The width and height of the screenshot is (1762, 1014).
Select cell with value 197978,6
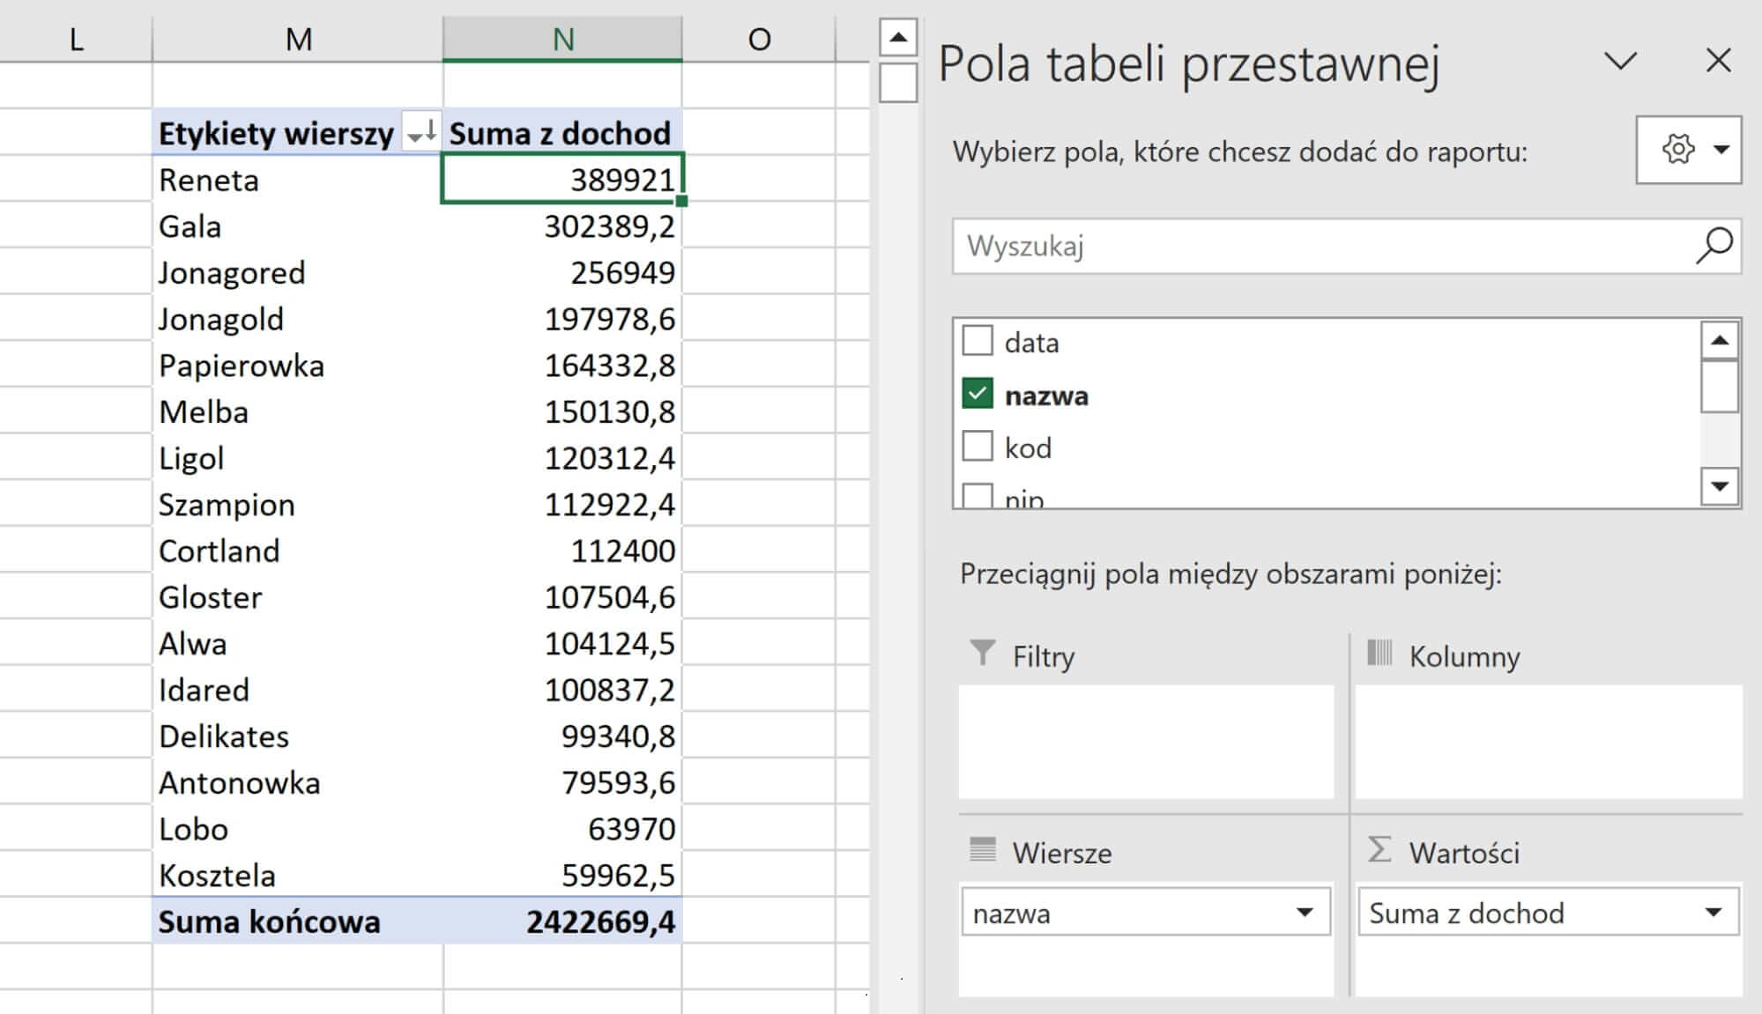(562, 319)
